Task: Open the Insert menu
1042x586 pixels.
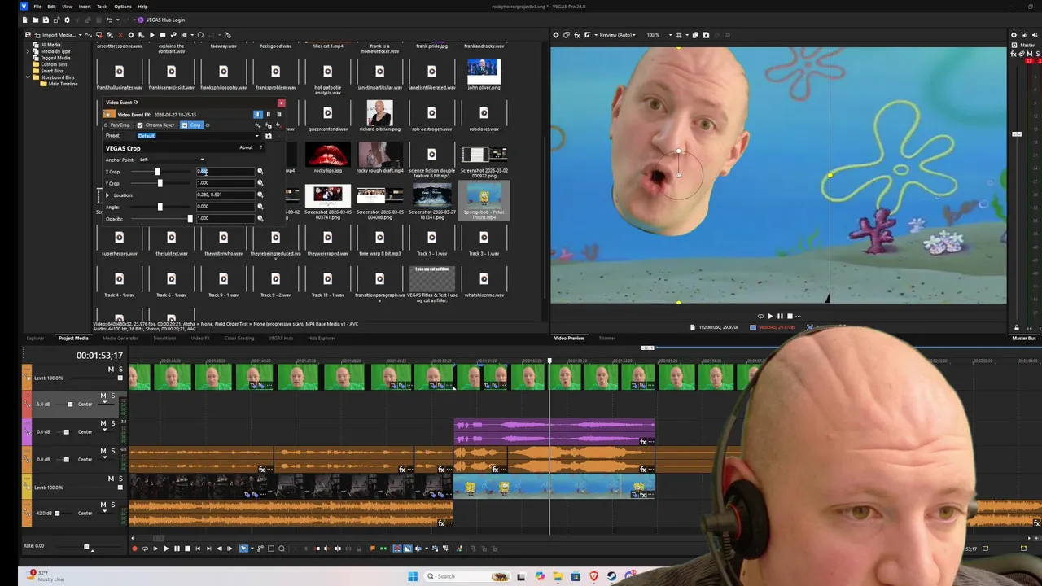Action: (x=85, y=7)
